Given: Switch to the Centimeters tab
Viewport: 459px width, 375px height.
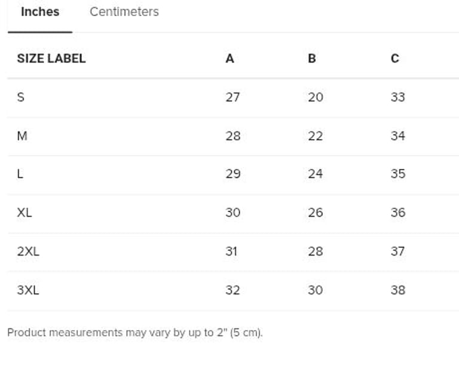Looking at the screenshot, I should tap(124, 12).
